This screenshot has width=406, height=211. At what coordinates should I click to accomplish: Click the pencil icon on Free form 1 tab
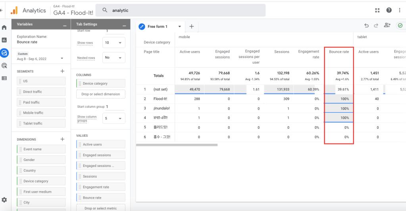[x=142, y=27]
